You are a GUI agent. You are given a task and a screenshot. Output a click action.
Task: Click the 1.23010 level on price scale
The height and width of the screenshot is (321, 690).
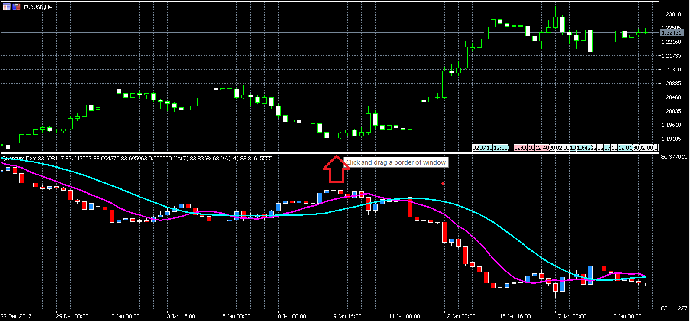(671, 14)
